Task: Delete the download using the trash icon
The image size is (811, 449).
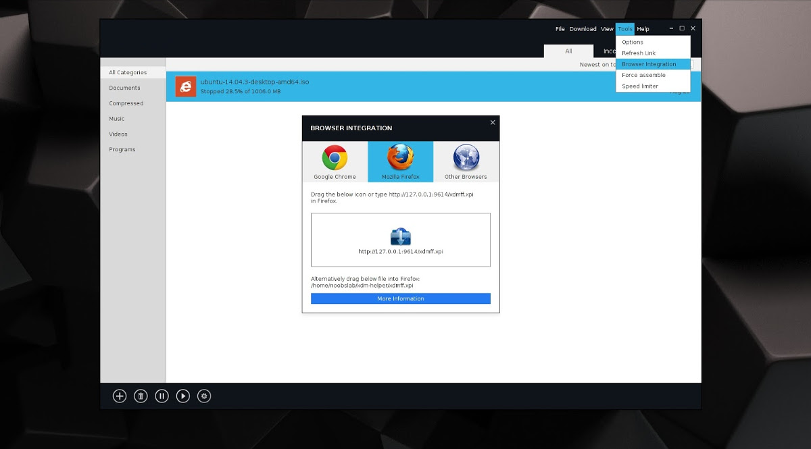Action: point(141,396)
